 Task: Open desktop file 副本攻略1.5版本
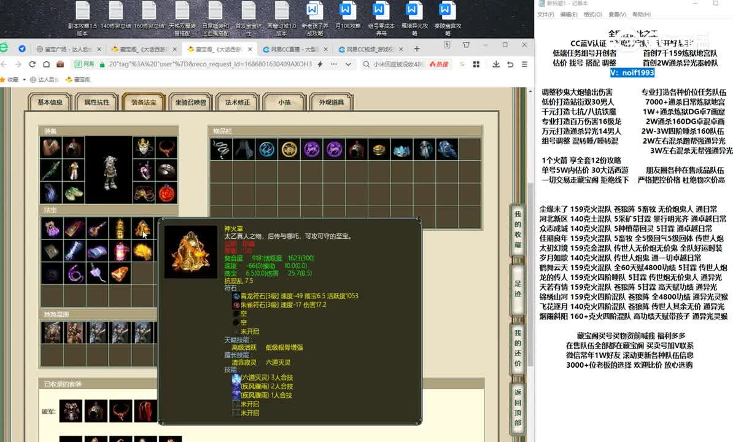(x=82, y=18)
